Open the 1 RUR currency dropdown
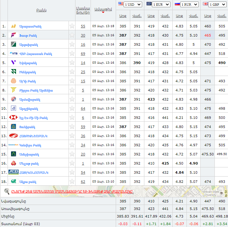Screen dimensions: 228x227 [x=189, y=4]
